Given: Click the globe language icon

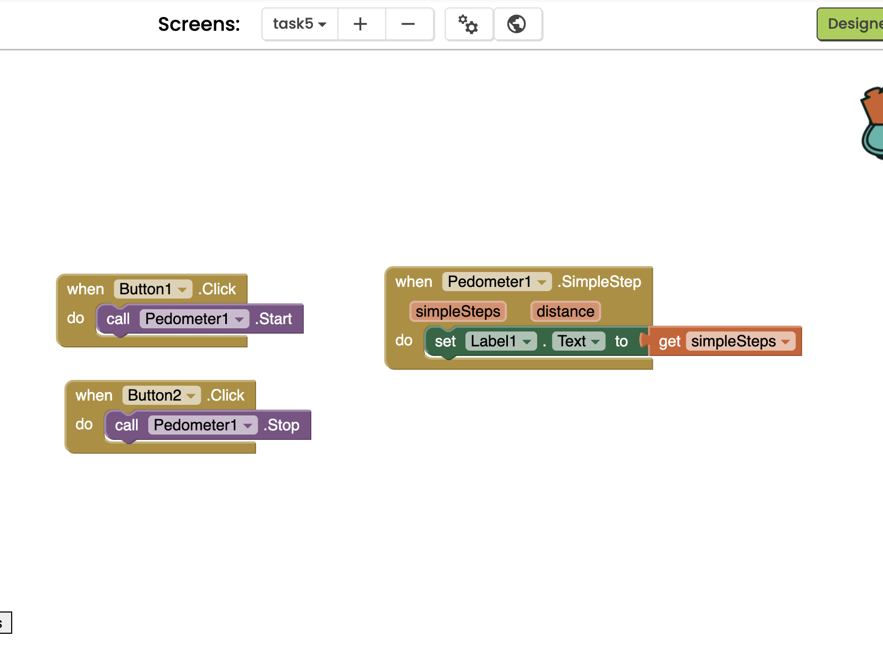Looking at the screenshot, I should click(x=517, y=24).
